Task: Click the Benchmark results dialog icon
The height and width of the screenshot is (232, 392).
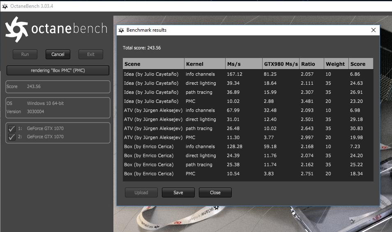Action: click(121, 30)
